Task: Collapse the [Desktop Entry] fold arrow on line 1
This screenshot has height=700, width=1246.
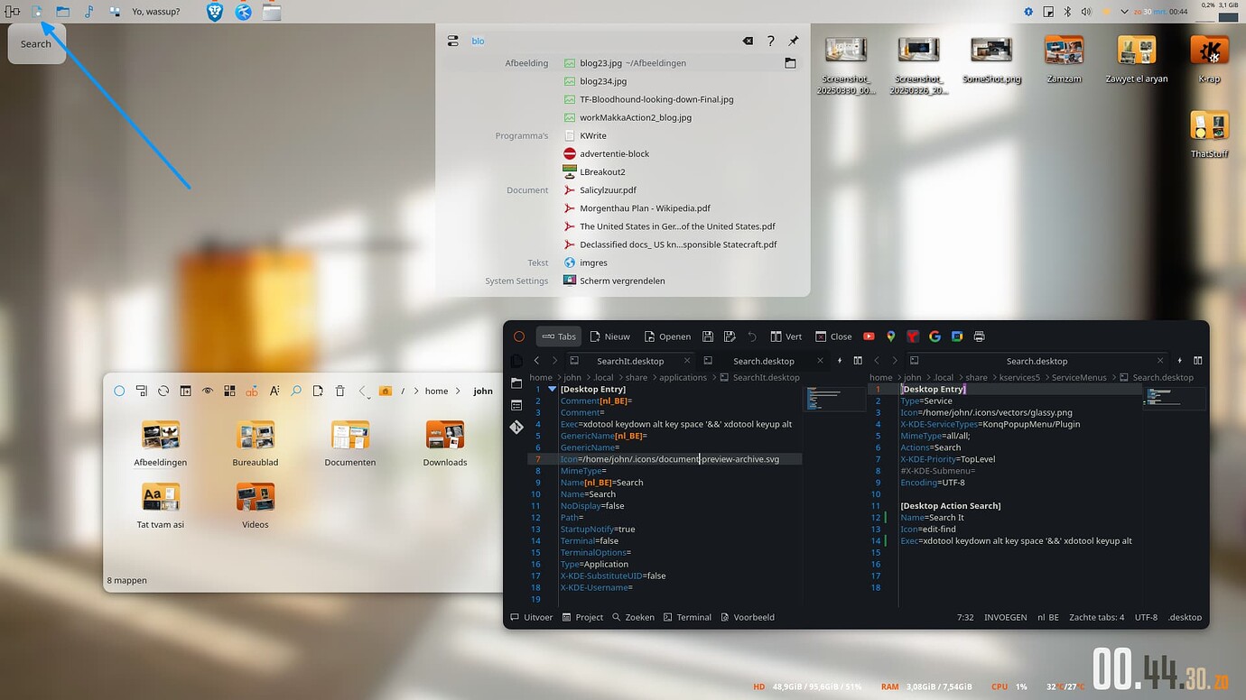Action: coord(553,390)
